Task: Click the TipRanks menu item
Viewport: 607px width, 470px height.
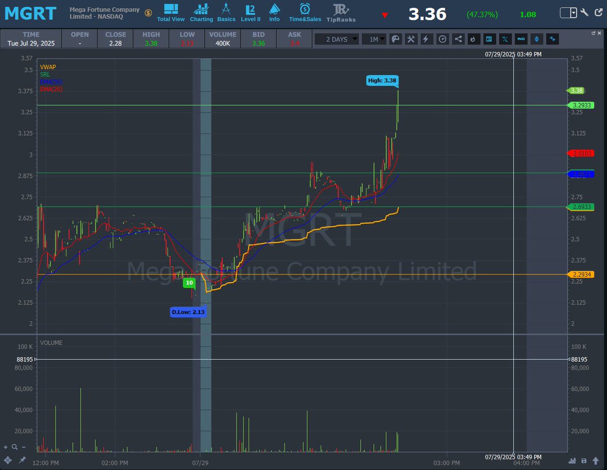Action: [x=341, y=12]
